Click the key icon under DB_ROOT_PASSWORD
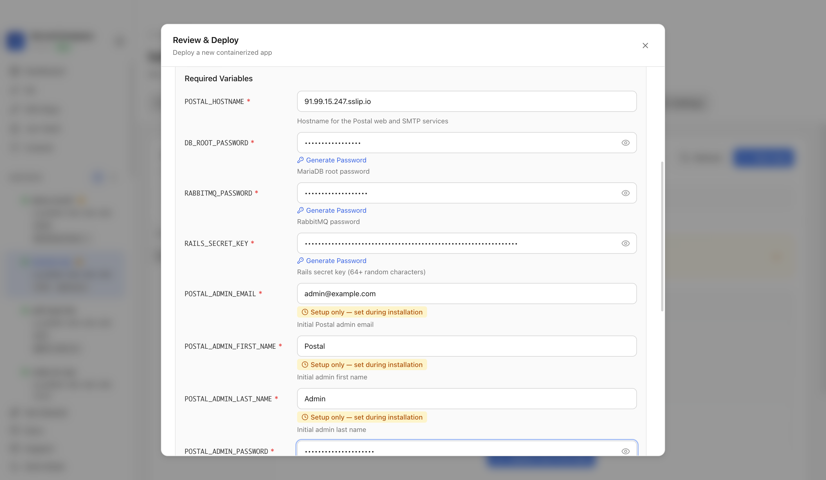 coord(300,160)
